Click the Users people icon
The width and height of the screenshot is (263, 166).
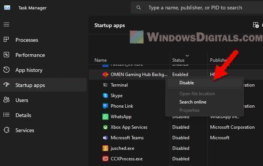(x=6, y=100)
